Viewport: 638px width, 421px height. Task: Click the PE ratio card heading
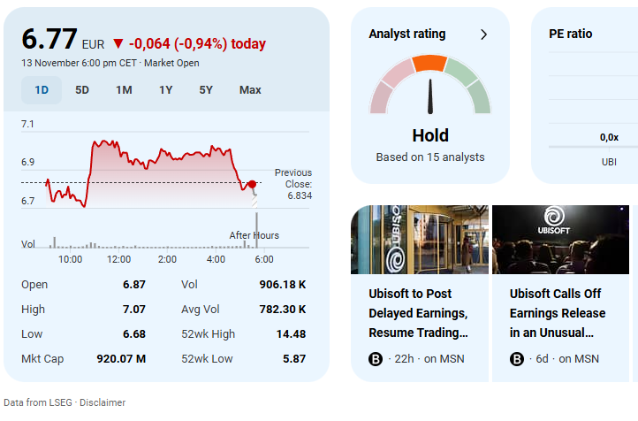coord(570,34)
